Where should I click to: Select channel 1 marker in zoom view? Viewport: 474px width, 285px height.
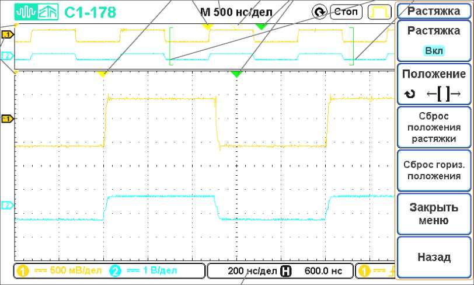coord(7,36)
